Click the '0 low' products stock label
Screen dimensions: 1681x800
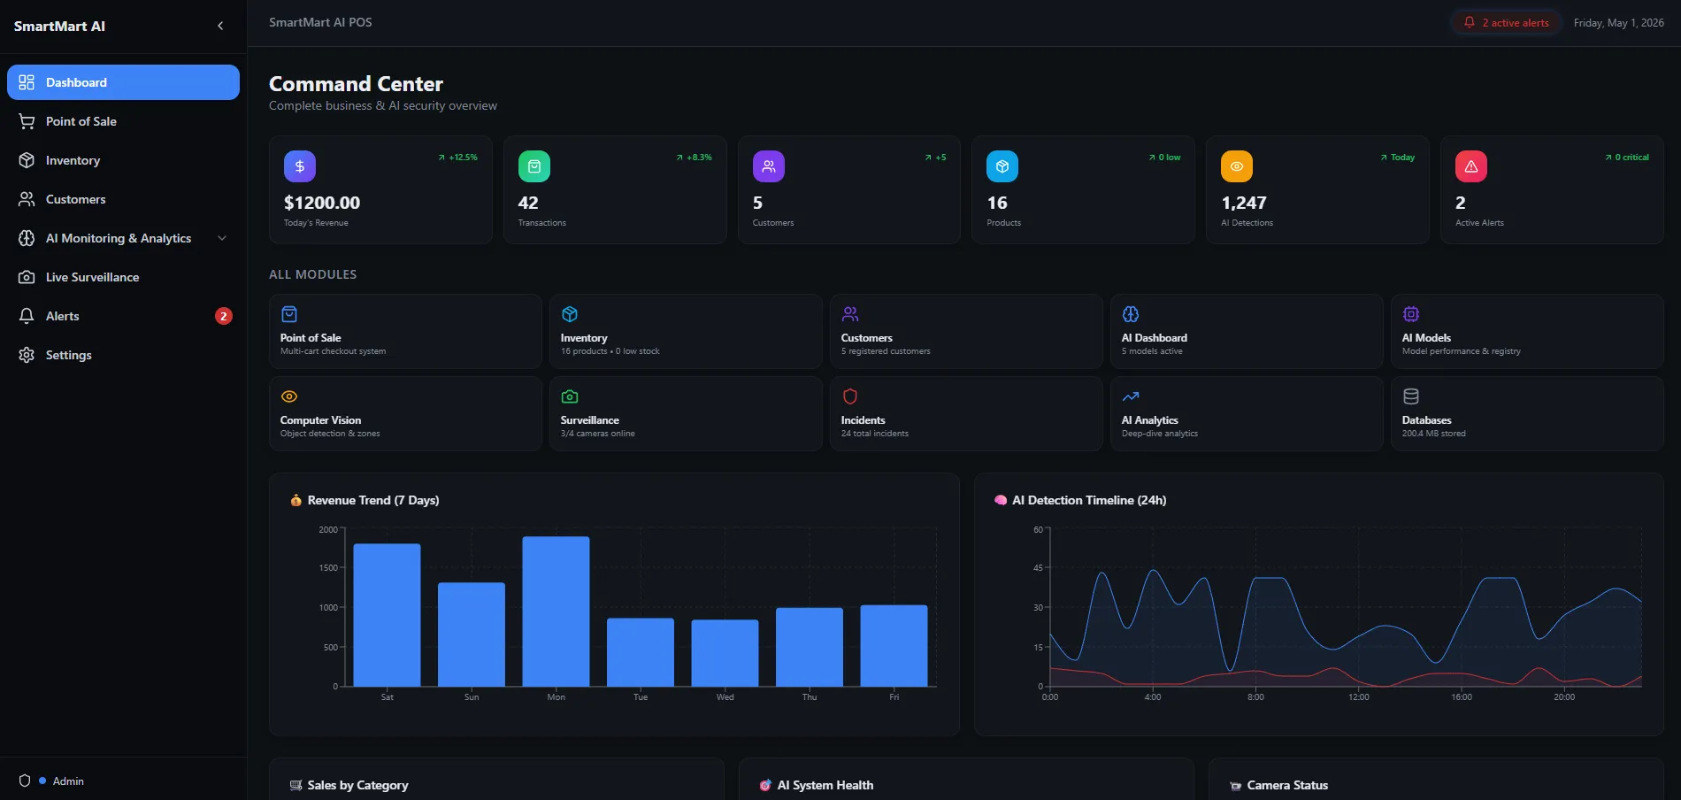(1169, 158)
